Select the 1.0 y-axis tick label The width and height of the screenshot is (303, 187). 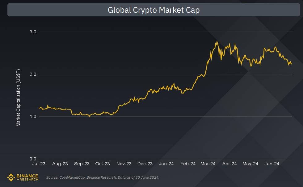coord(32,117)
